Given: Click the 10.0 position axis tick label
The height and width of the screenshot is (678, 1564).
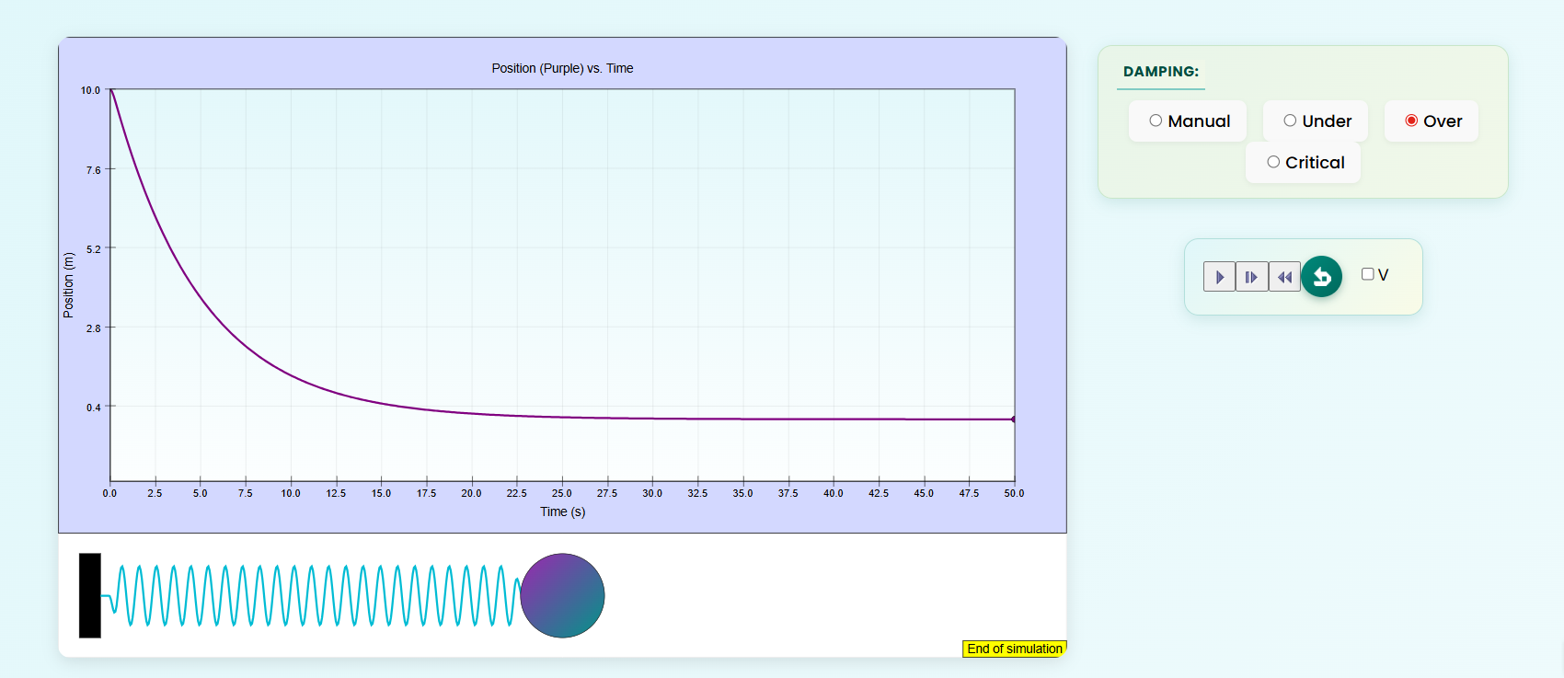Looking at the screenshot, I should coord(90,90).
